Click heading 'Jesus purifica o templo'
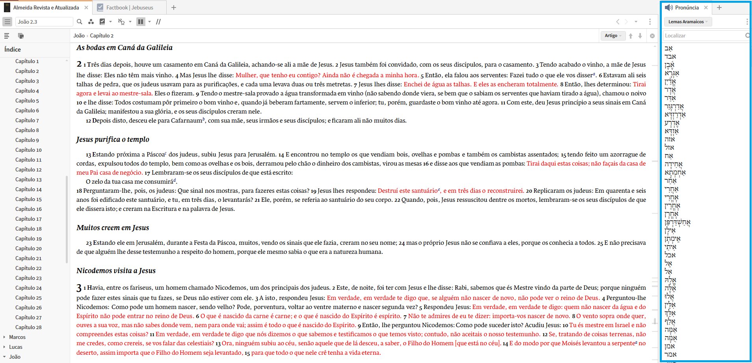Viewport: 752px width, 363px height. [113, 140]
